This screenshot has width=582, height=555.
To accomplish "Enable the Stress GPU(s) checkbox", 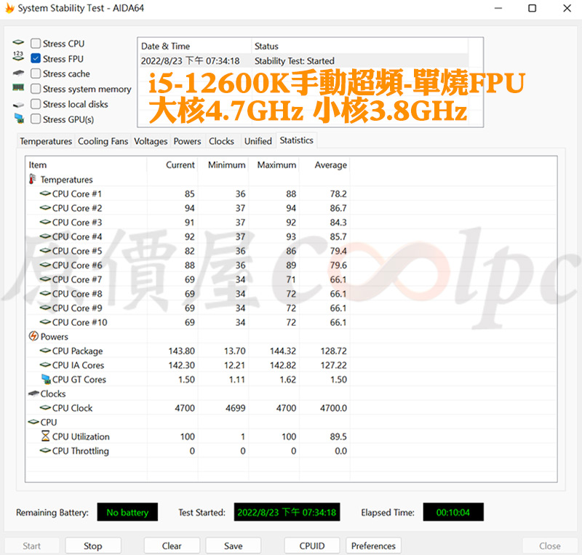I will click(x=36, y=119).
